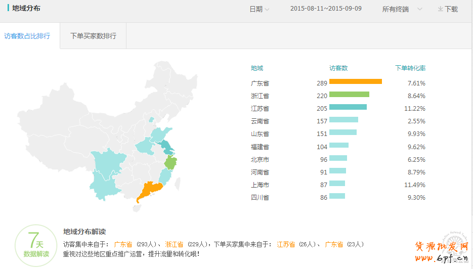Click the download icon button

pos(448,9)
